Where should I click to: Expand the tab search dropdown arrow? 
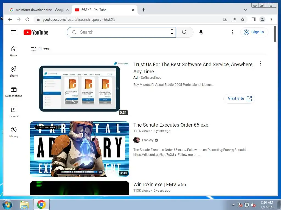point(245,10)
